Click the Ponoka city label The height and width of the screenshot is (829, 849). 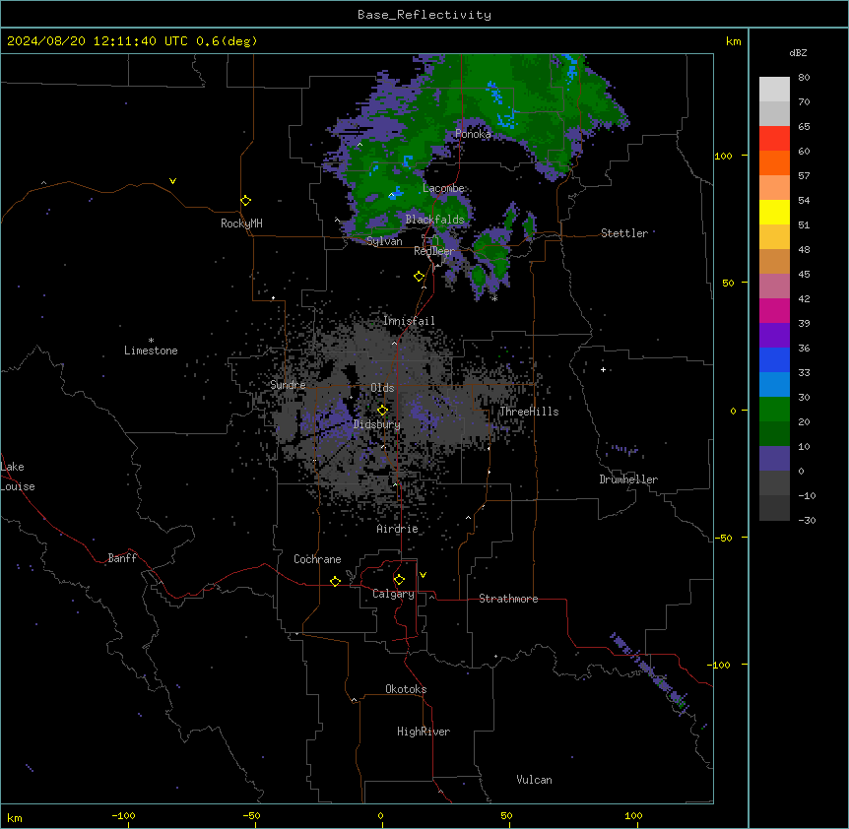473,134
